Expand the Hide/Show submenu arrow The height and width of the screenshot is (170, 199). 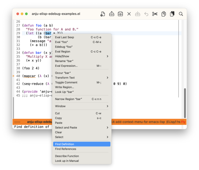107,56
